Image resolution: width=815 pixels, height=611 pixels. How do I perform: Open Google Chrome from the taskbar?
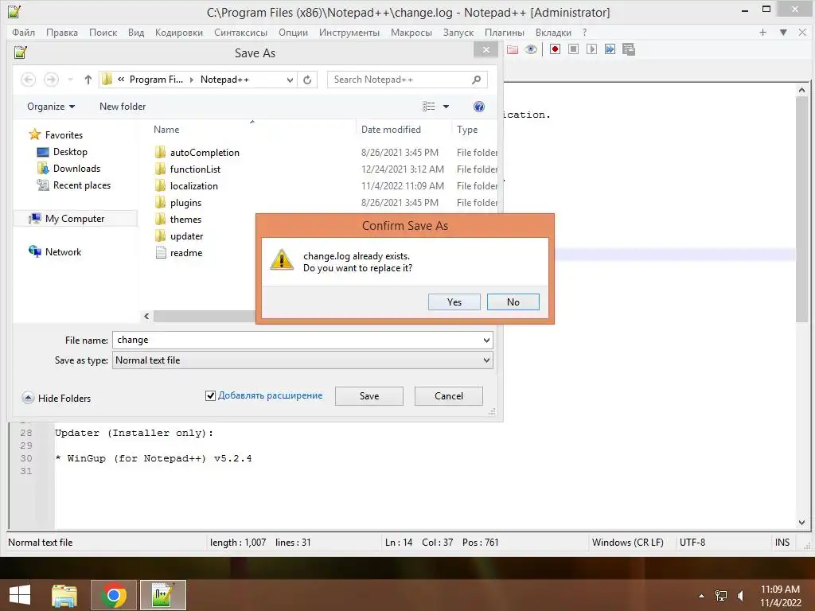tap(113, 595)
